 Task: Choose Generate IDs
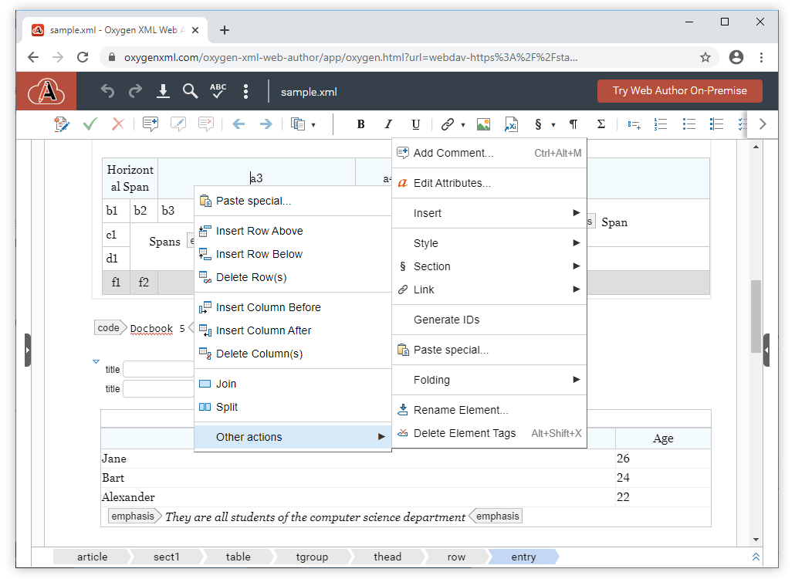point(489,320)
